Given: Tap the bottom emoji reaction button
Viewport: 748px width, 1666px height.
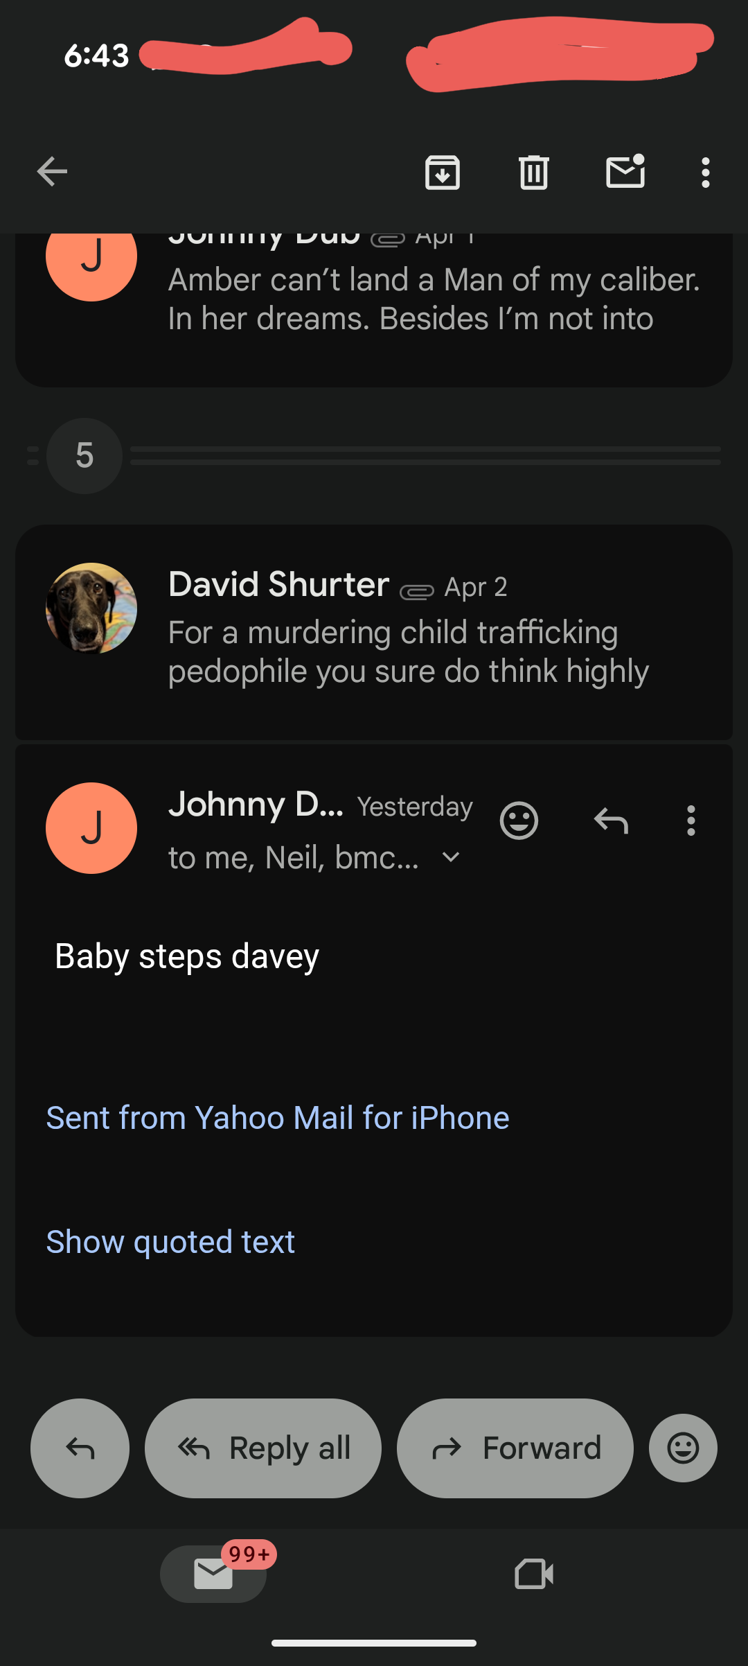Looking at the screenshot, I should 683,1448.
